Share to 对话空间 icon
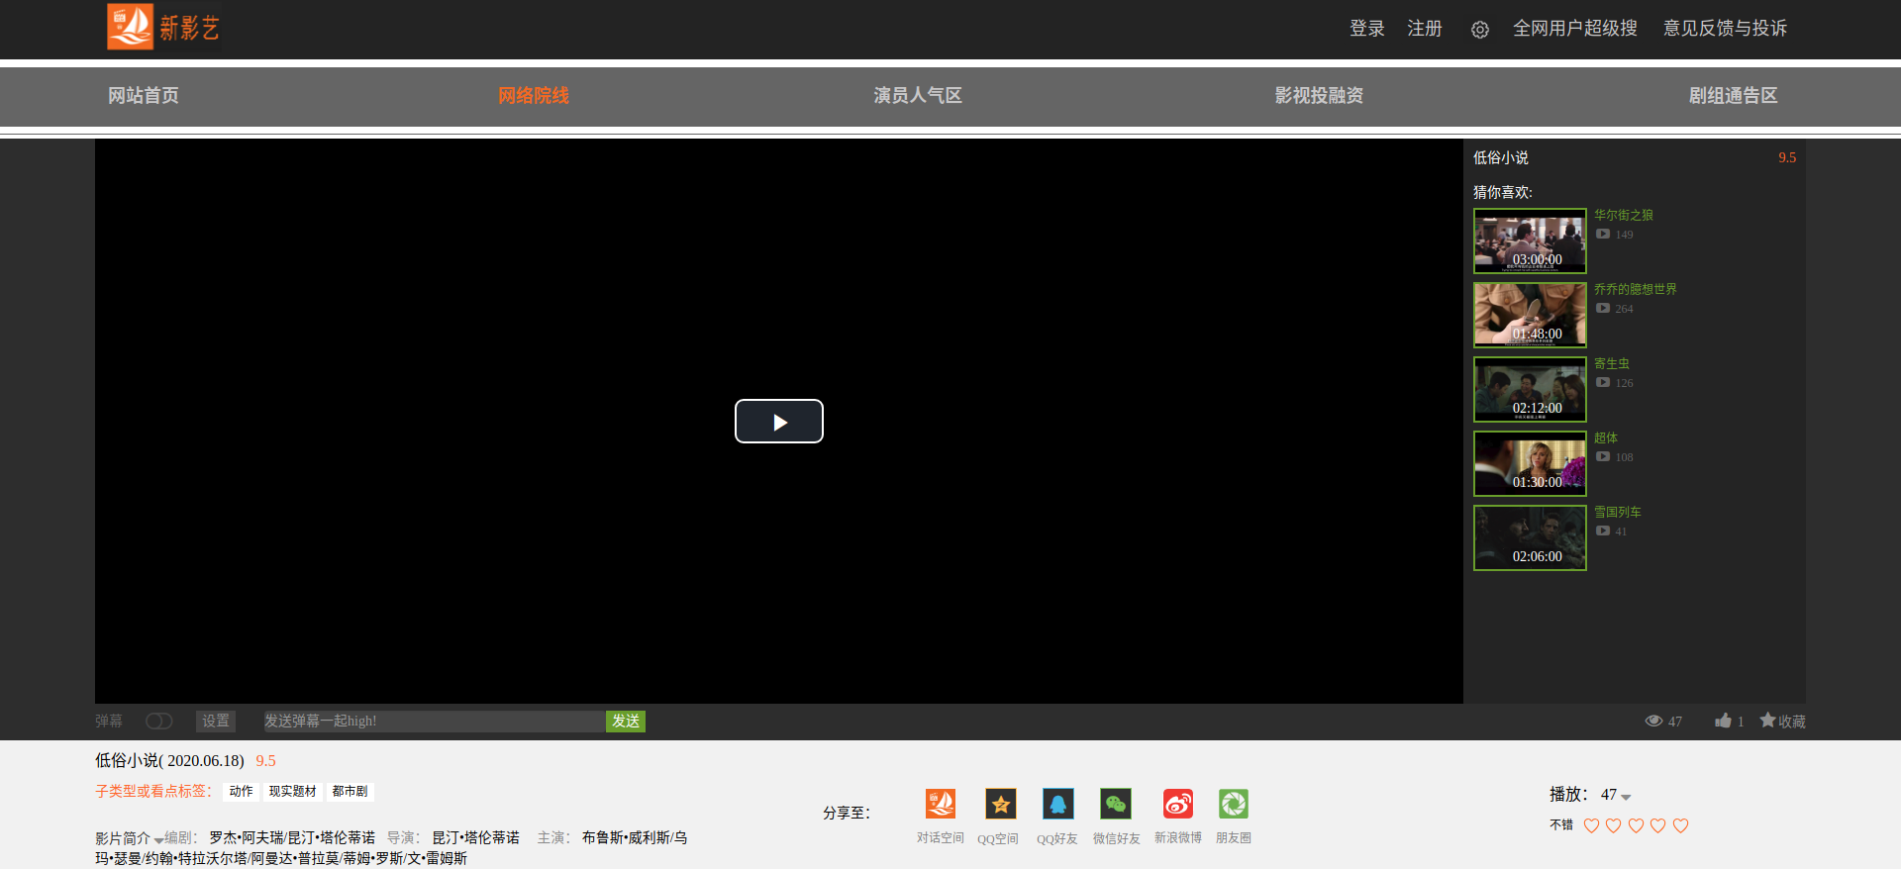The height and width of the screenshot is (869, 1901). [x=940, y=804]
